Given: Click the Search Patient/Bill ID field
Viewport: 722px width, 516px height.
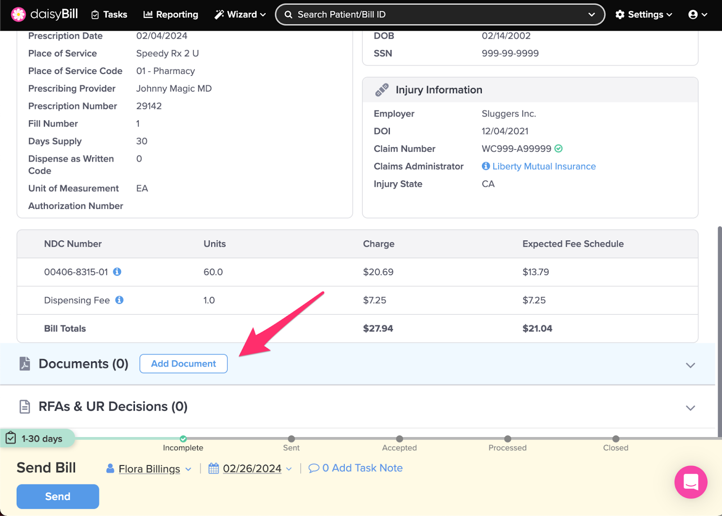Looking at the screenshot, I should pyautogui.click(x=433, y=14).
